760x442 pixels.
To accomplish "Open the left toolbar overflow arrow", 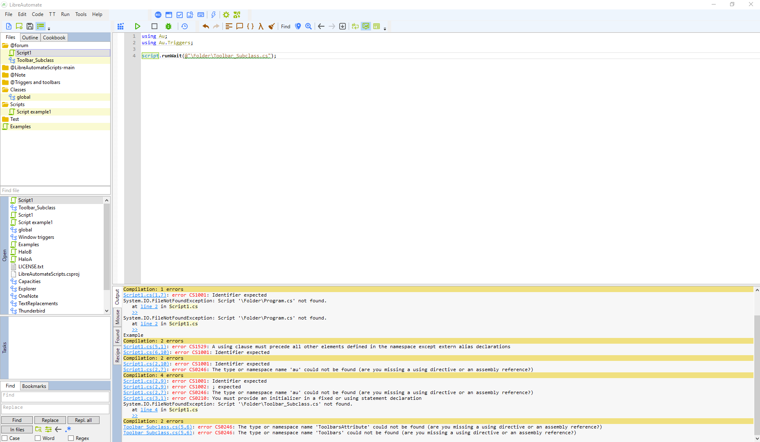I will [49, 29].
